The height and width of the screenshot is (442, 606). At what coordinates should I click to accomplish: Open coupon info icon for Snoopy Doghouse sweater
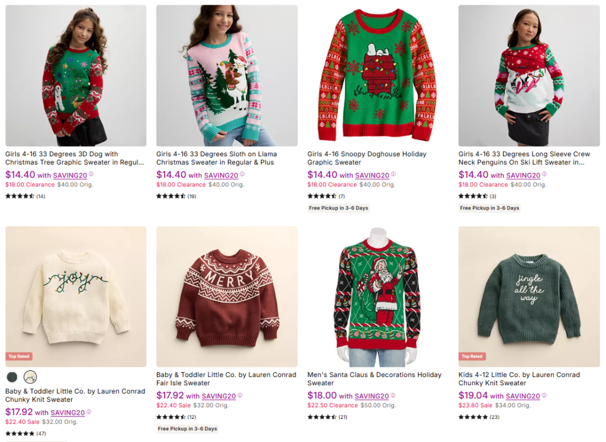point(393,175)
